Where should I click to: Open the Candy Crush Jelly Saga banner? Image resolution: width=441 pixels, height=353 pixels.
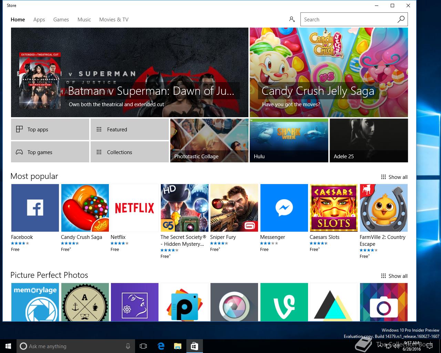pyautogui.click(x=329, y=72)
